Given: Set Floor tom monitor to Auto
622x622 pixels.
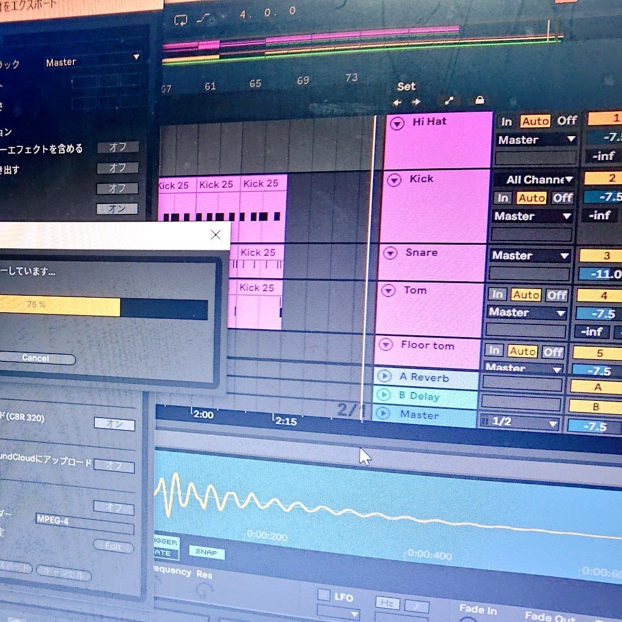Looking at the screenshot, I should 522,351.
